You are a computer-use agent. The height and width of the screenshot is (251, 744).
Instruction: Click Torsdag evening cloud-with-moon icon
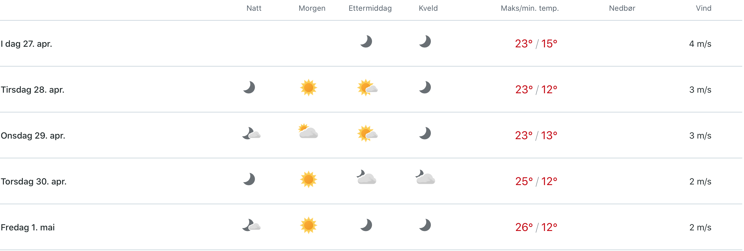tap(425, 177)
